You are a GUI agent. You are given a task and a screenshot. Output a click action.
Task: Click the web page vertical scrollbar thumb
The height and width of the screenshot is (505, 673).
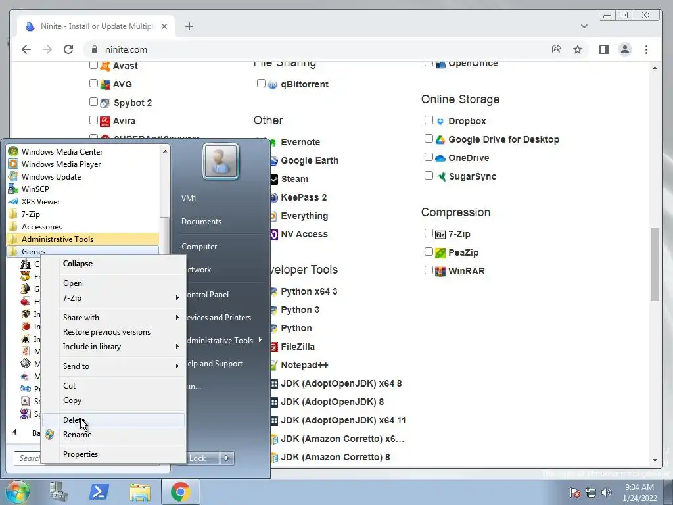point(655,264)
